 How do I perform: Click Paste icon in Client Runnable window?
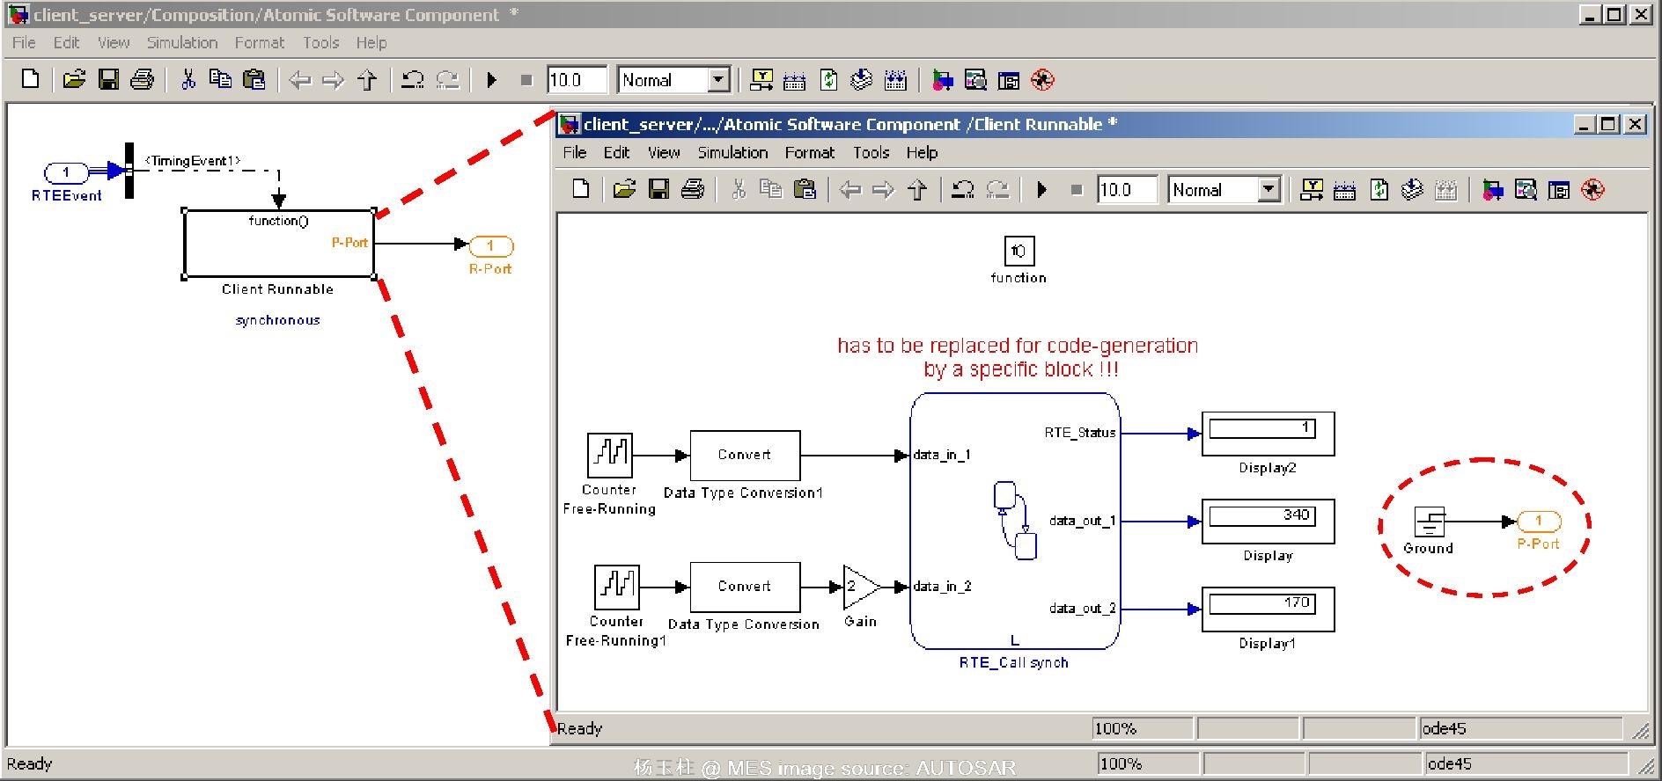(805, 189)
